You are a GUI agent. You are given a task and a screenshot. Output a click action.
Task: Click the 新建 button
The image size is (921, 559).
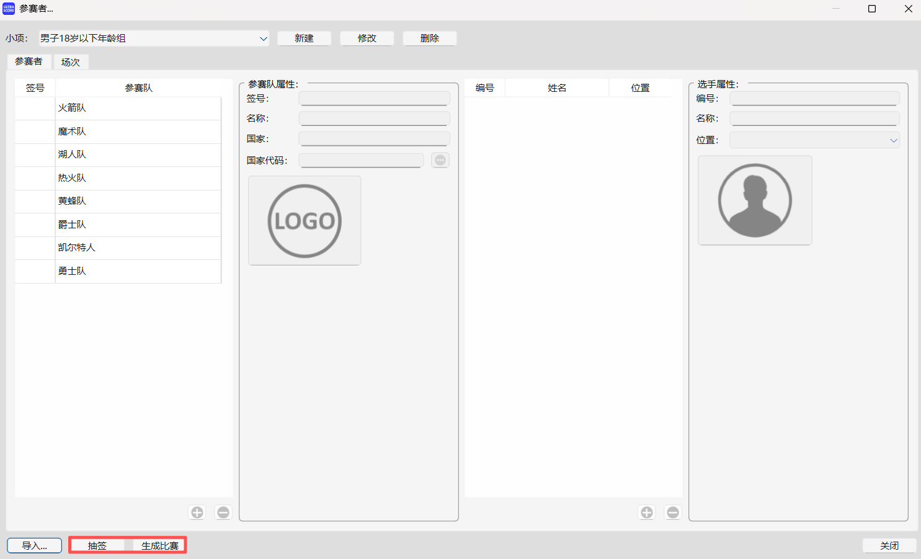click(304, 38)
